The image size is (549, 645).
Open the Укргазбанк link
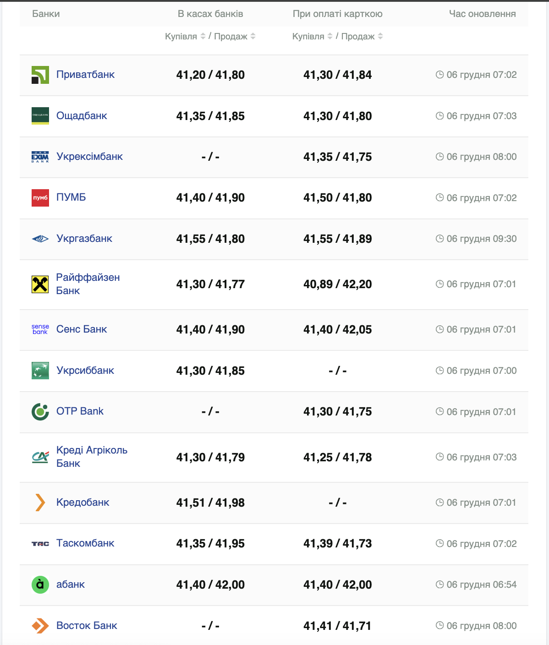tap(84, 239)
